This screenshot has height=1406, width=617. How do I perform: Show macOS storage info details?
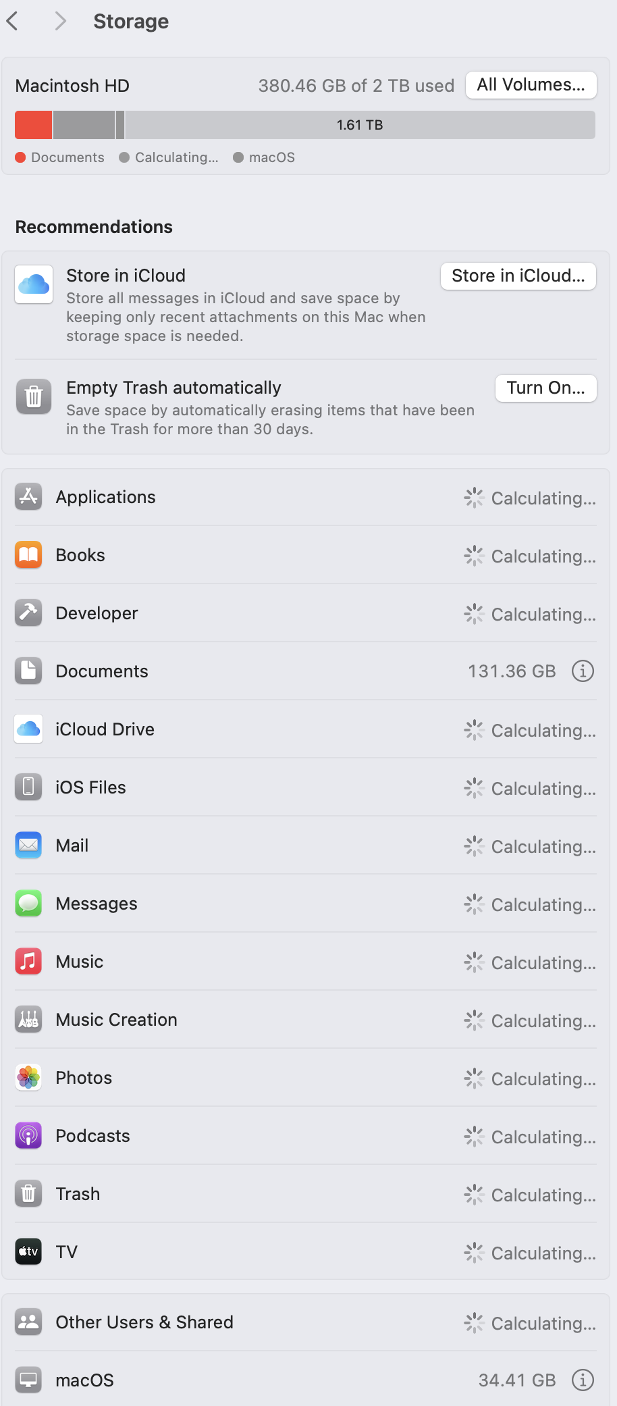click(583, 1380)
